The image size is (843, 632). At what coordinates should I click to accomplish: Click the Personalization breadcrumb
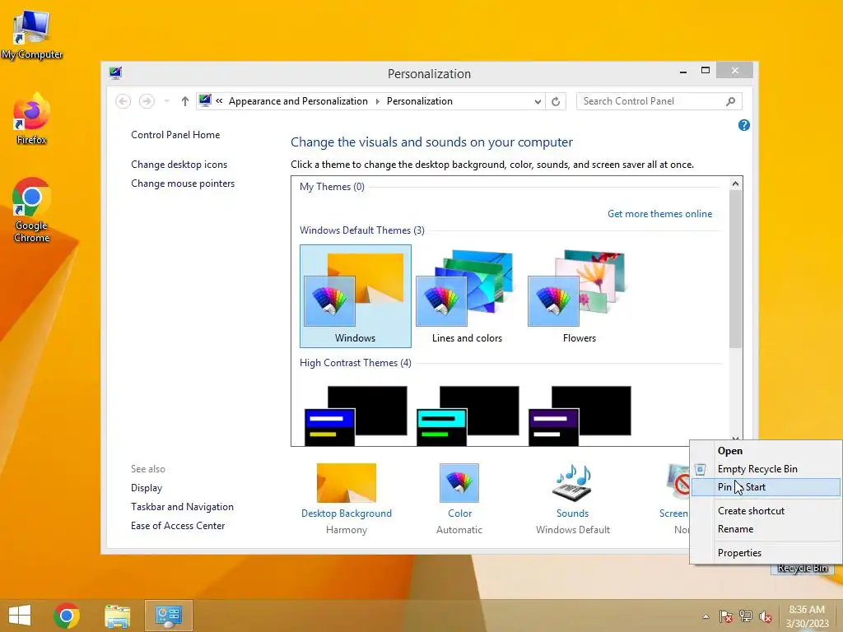(419, 101)
